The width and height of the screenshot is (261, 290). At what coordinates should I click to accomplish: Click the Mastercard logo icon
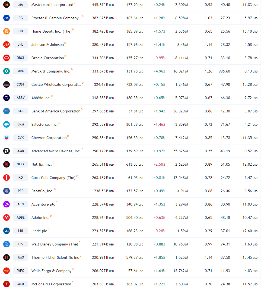[x=7, y=5]
